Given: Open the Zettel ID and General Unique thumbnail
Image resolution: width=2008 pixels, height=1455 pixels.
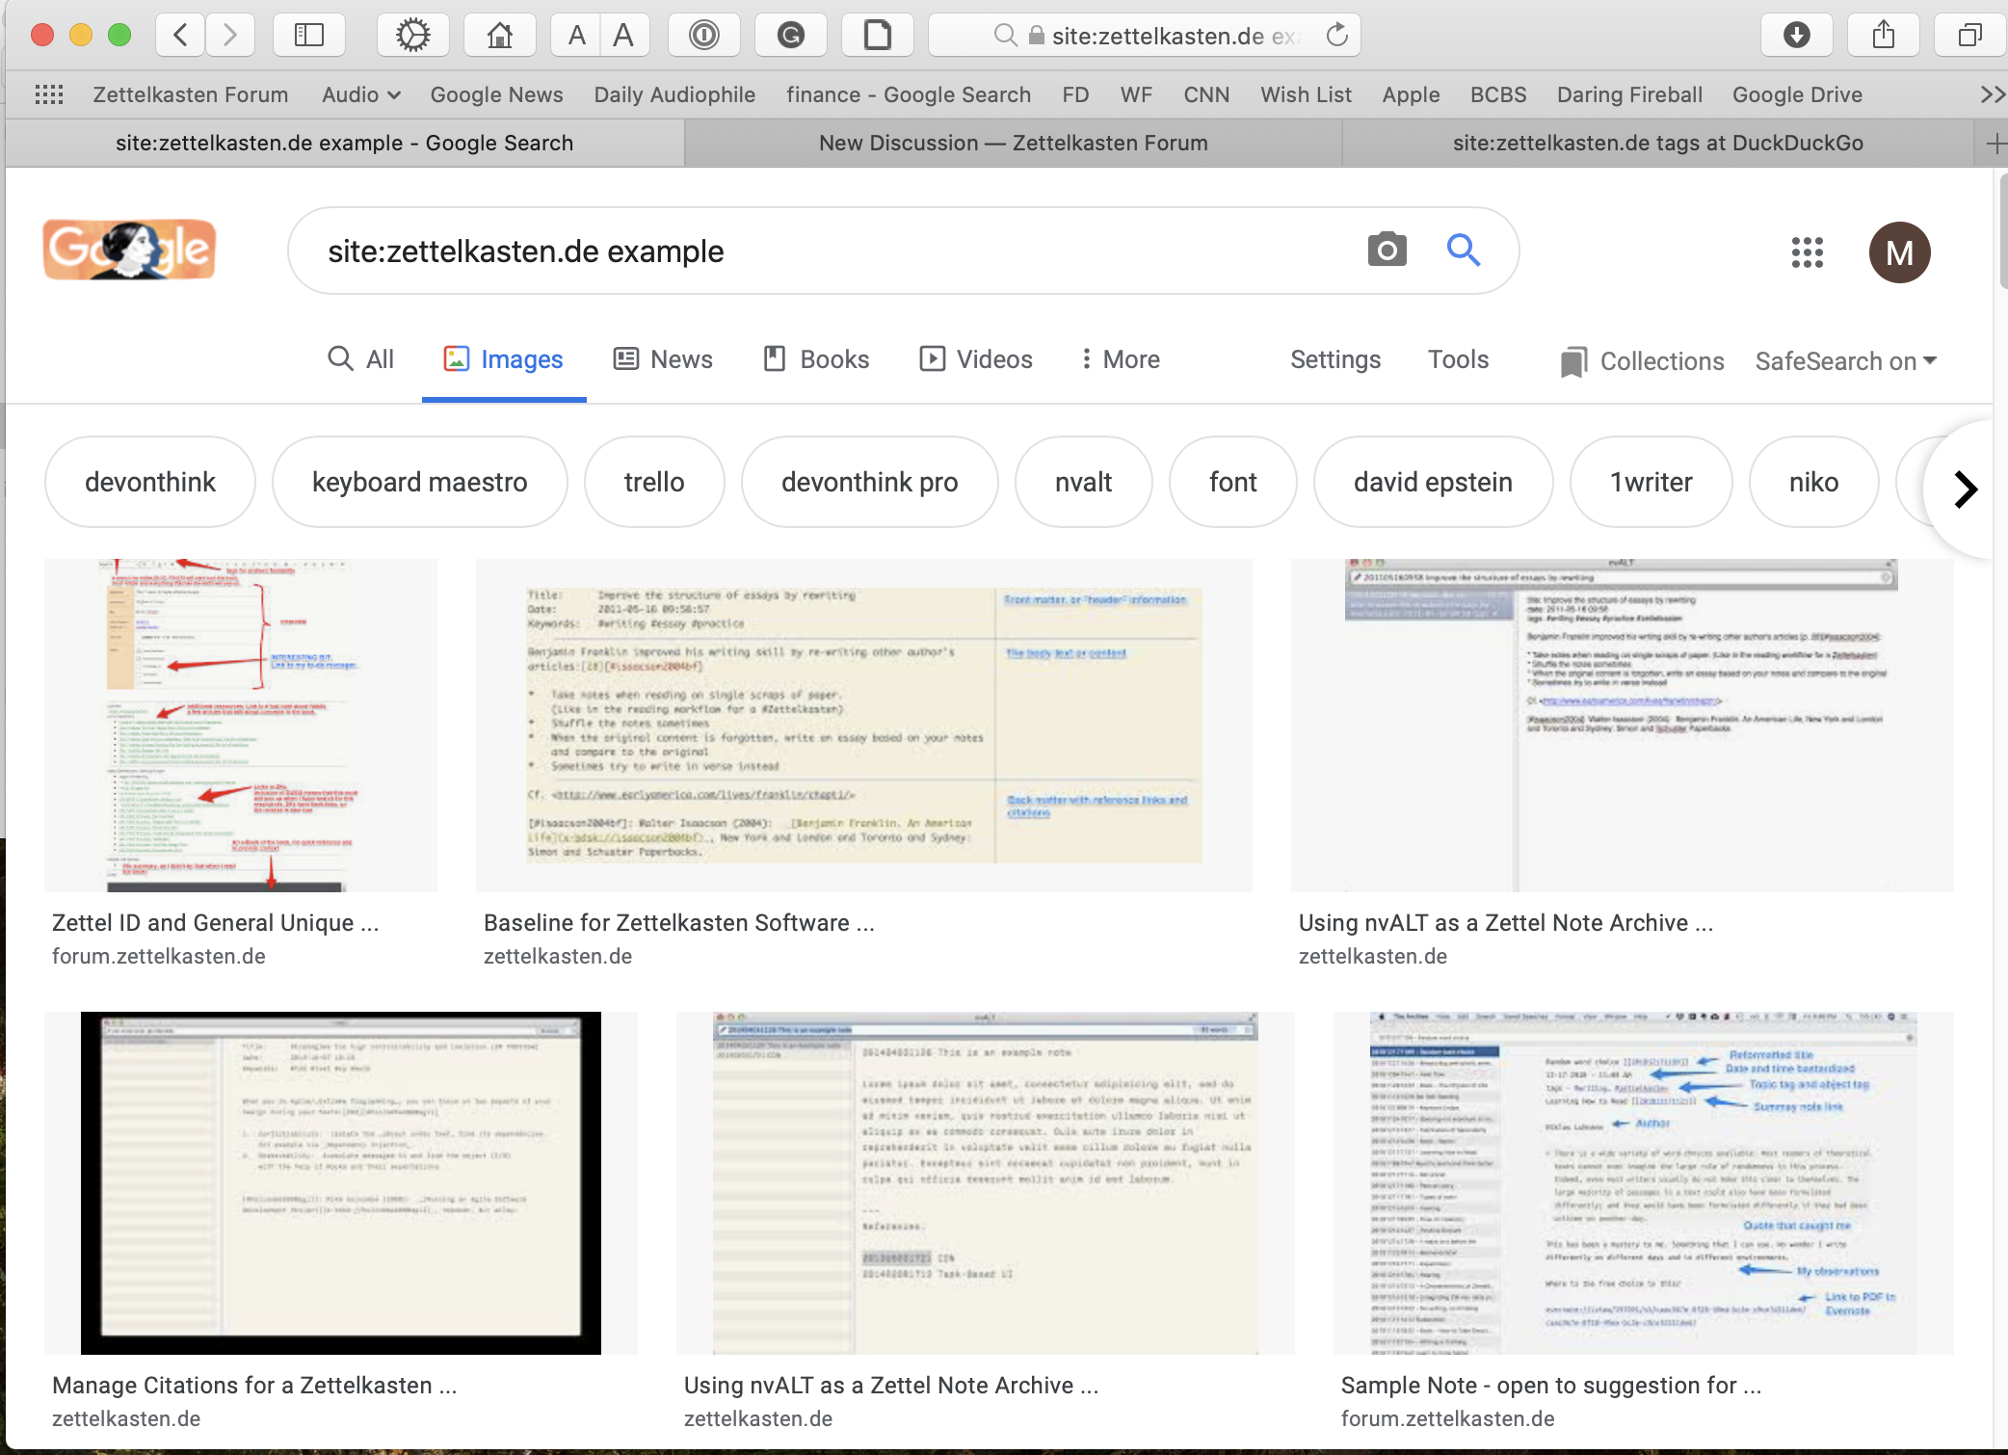Looking at the screenshot, I should [x=241, y=726].
